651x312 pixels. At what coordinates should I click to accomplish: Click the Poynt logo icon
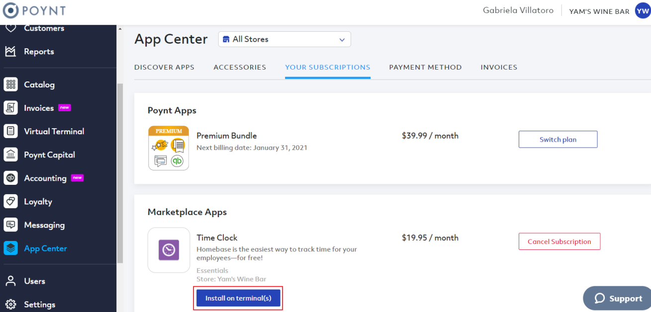(x=10, y=10)
